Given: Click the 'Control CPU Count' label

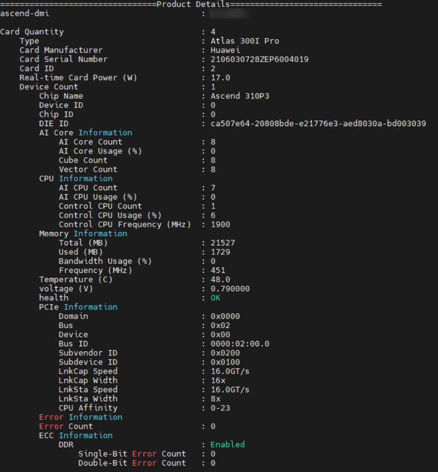Looking at the screenshot, I should point(101,206).
